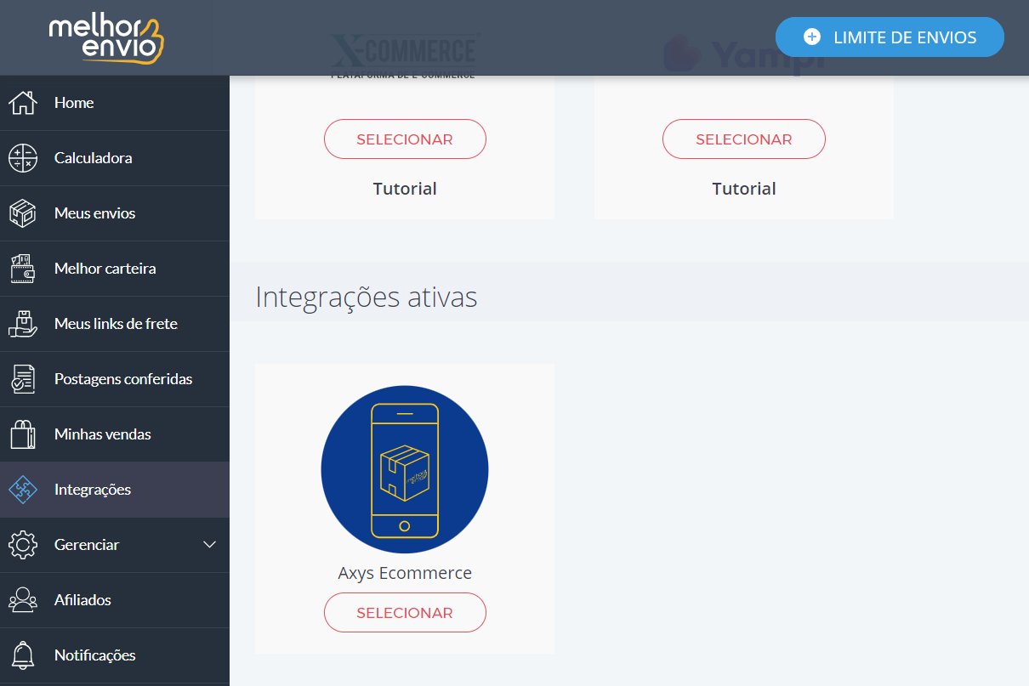Select Axys Ecommerce SELECIONAR button
Screen dimensions: 1029x686
pos(405,613)
